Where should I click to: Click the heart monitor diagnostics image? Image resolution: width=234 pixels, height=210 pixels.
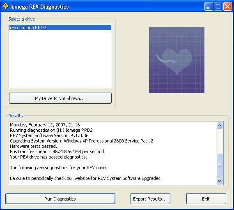click(177, 60)
